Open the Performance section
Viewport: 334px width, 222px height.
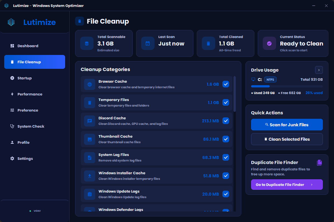coord(35,94)
